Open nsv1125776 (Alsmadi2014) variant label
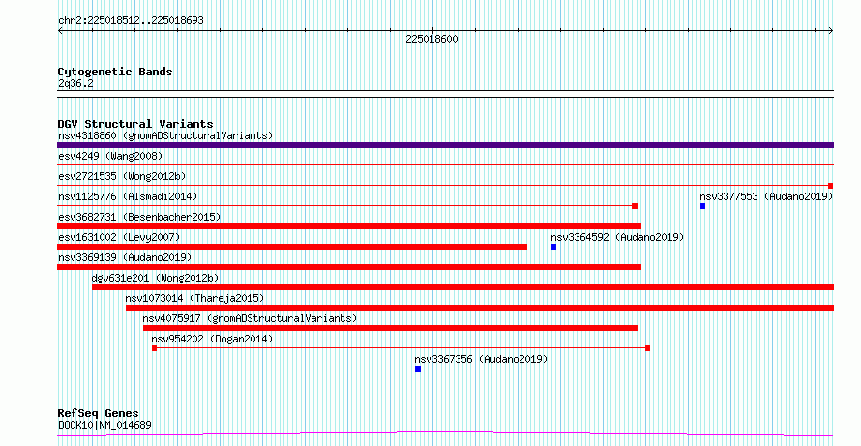 [x=128, y=196]
